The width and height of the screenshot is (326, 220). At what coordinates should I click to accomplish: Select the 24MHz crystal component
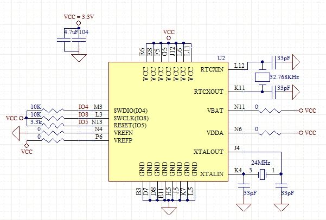262,174
